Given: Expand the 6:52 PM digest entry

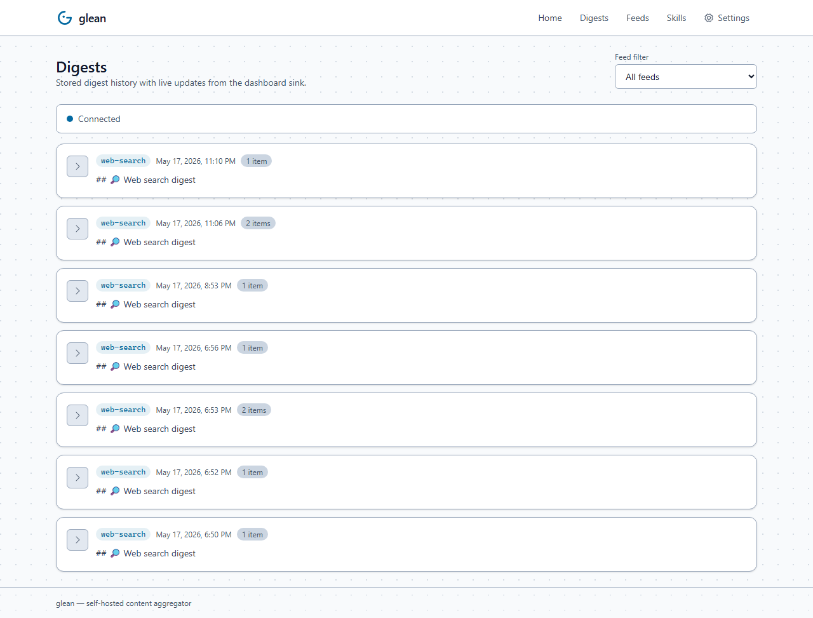Looking at the screenshot, I should (77, 478).
